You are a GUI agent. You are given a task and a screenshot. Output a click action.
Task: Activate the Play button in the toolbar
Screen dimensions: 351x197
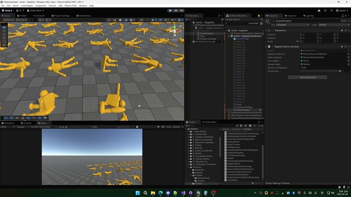tap(170, 10)
